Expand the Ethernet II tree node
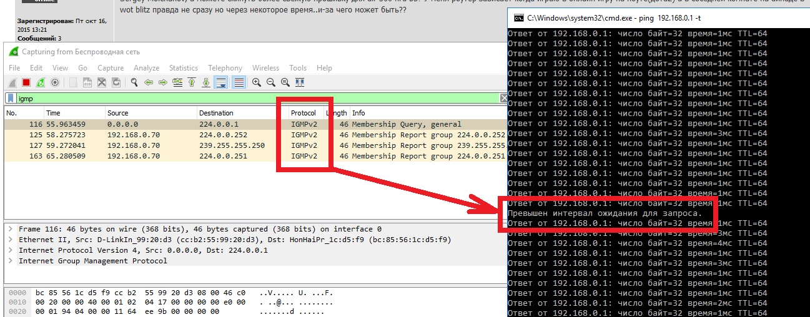Viewport: 810px width, 317px height. tap(10, 240)
